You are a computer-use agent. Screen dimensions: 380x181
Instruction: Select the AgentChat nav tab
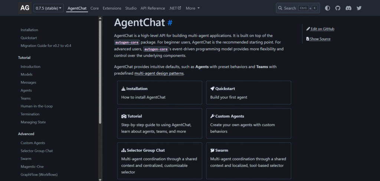[x=77, y=8]
